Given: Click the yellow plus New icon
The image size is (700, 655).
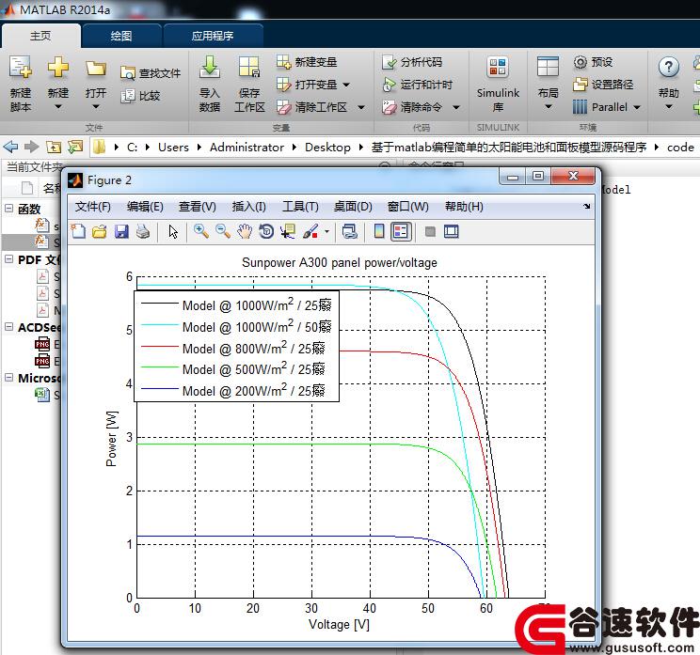Looking at the screenshot, I should (x=58, y=69).
